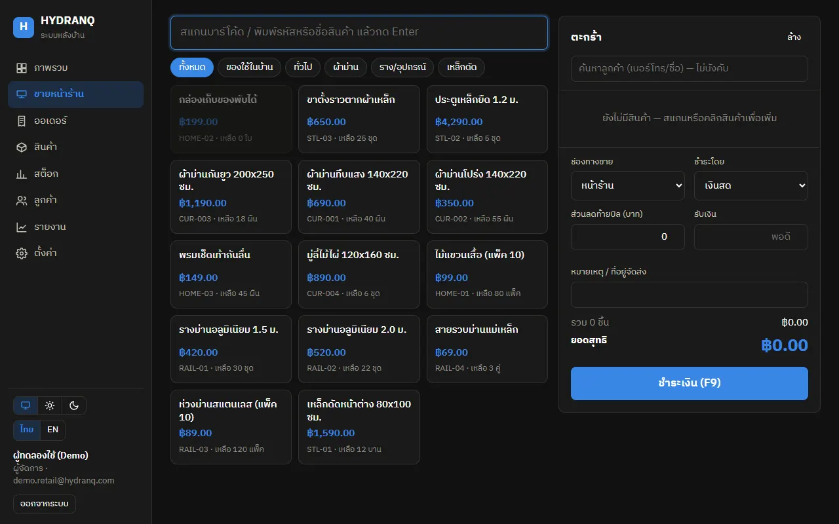The image size is (839, 524).
Task: Click the ชำระเงิน (F9) button
Action: point(690,383)
